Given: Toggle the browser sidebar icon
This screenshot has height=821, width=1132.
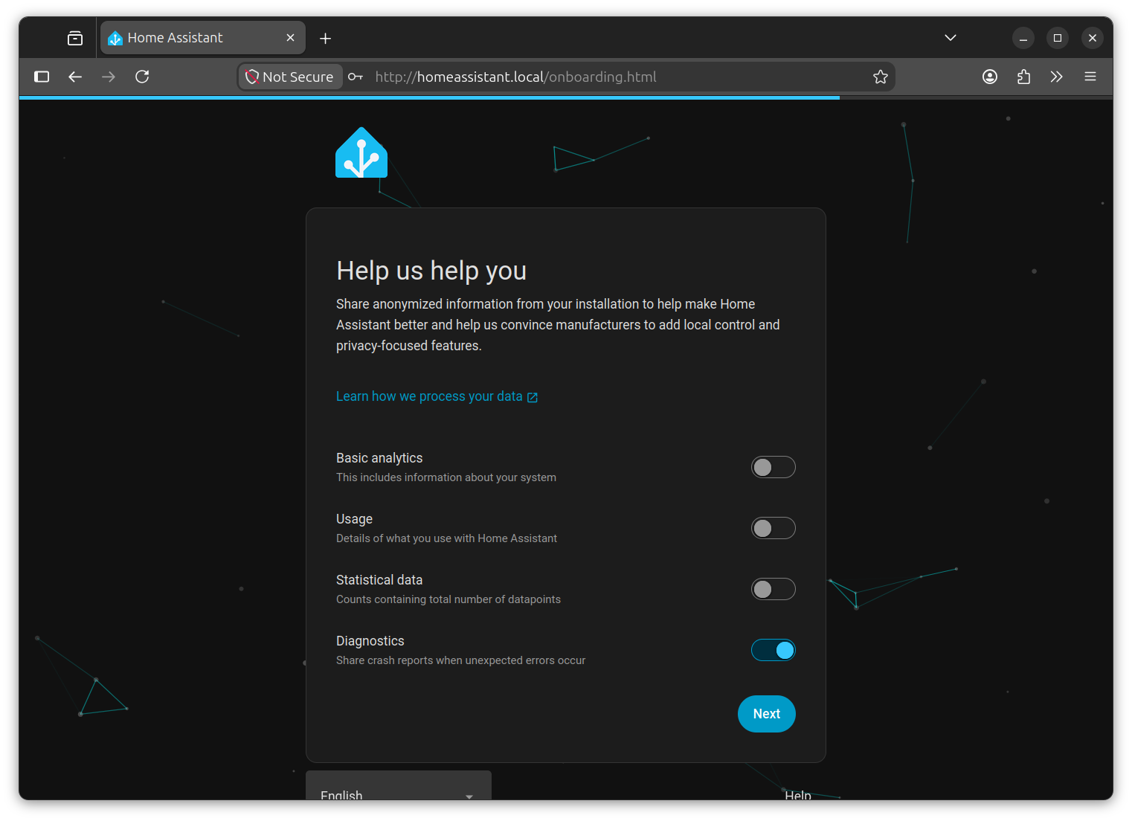Looking at the screenshot, I should (42, 77).
